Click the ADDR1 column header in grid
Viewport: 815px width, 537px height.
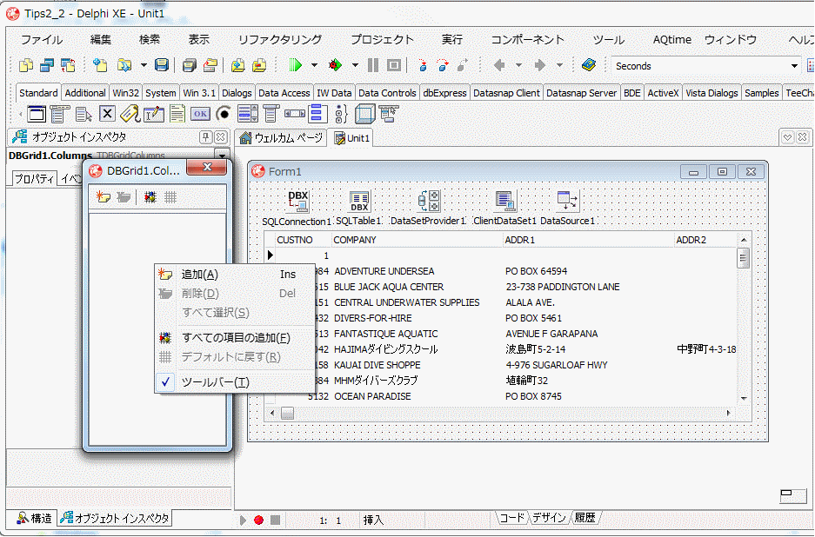[587, 240]
